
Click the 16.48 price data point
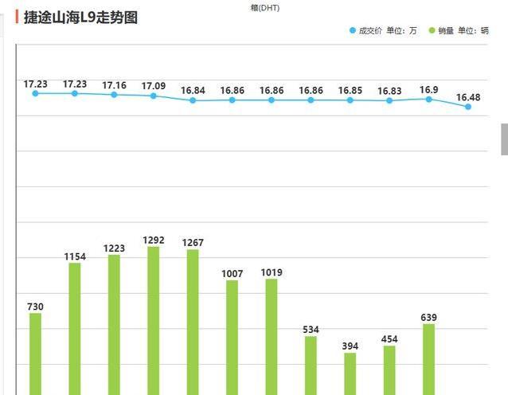click(x=468, y=107)
